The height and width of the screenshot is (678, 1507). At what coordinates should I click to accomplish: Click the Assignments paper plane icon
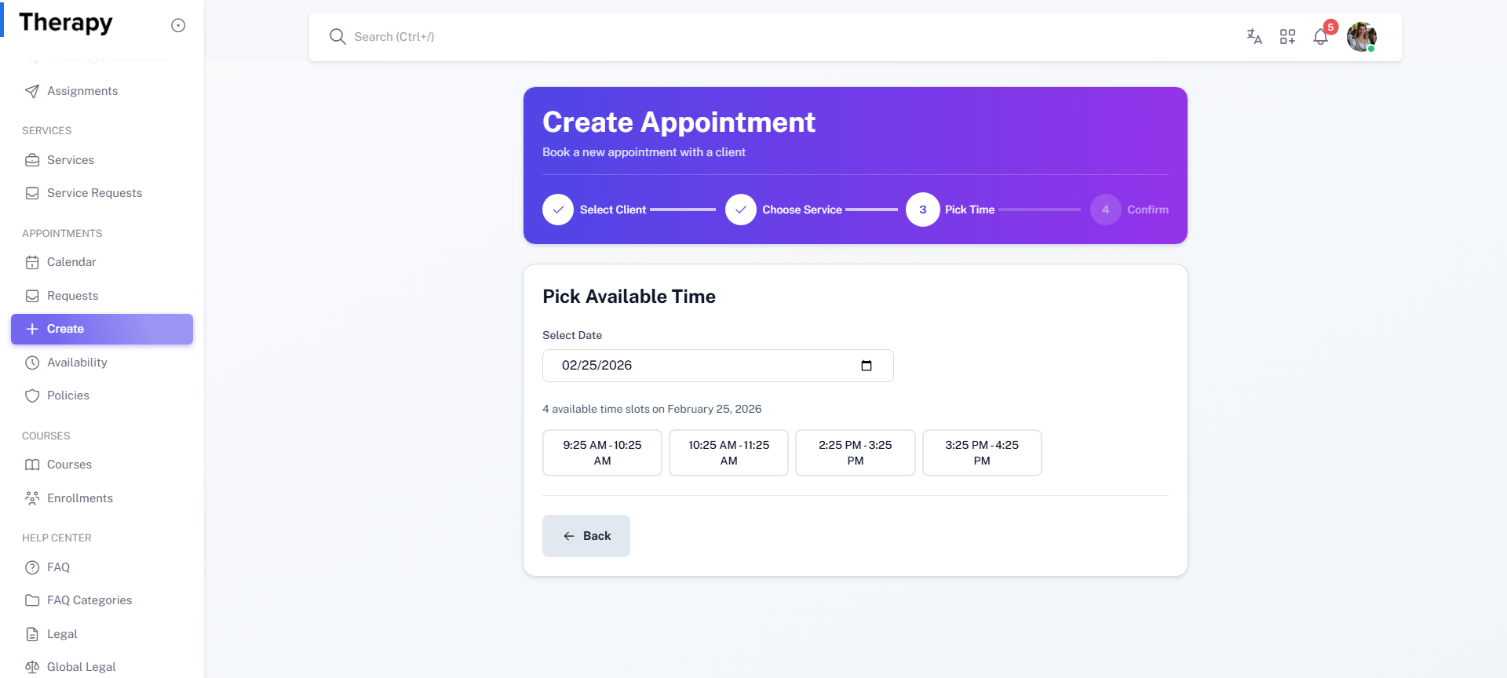[x=32, y=91]
